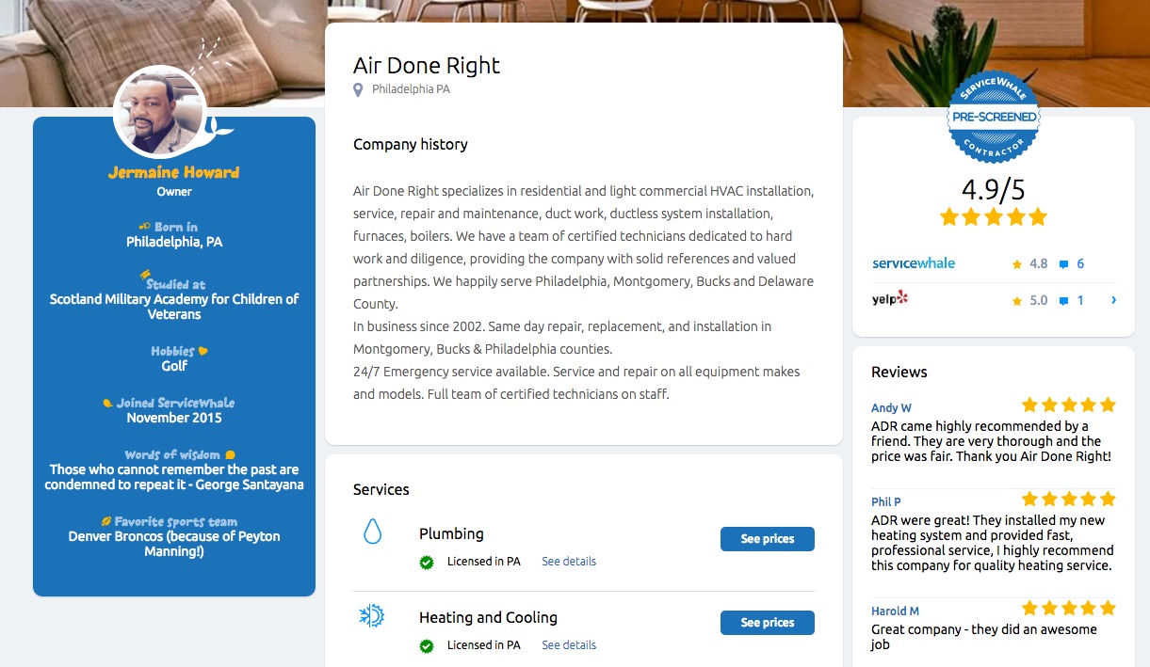Click the ServiceWhale Pre-Screened Contractor badge

point(993,118)
